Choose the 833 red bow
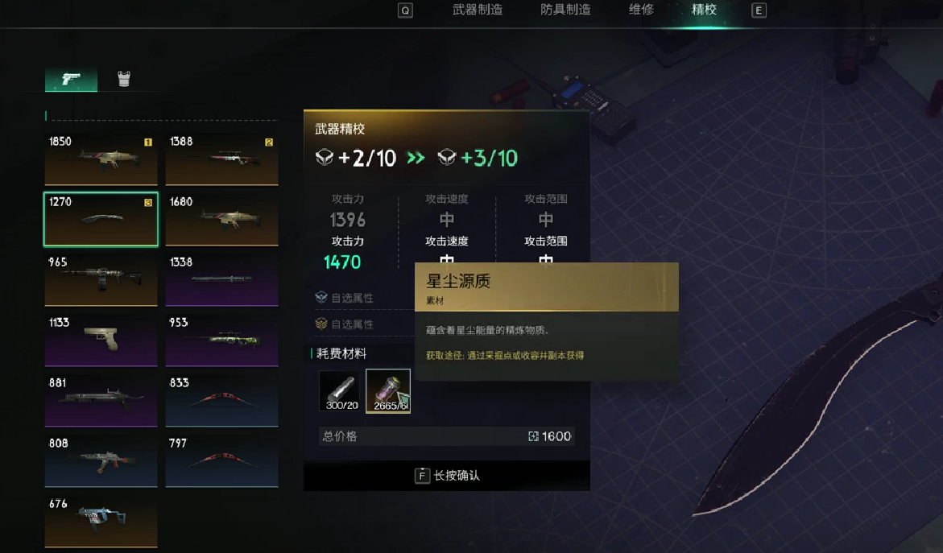 point(222,400)
